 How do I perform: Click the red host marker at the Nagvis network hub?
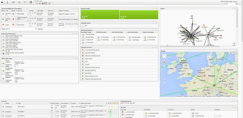click(x=208, y=35)
